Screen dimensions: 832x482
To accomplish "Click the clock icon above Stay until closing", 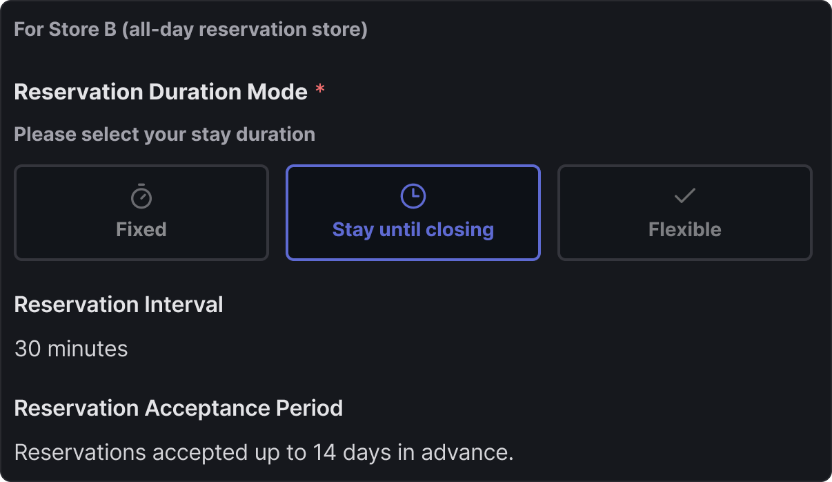I will coord(413,197).
